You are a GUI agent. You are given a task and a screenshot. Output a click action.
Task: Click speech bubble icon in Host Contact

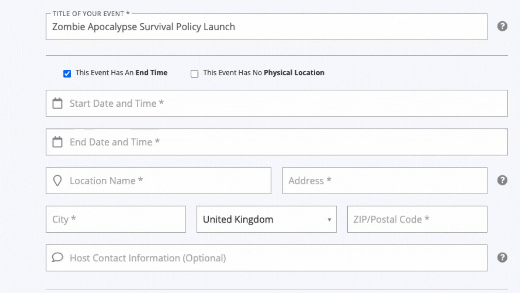(57, 258)
